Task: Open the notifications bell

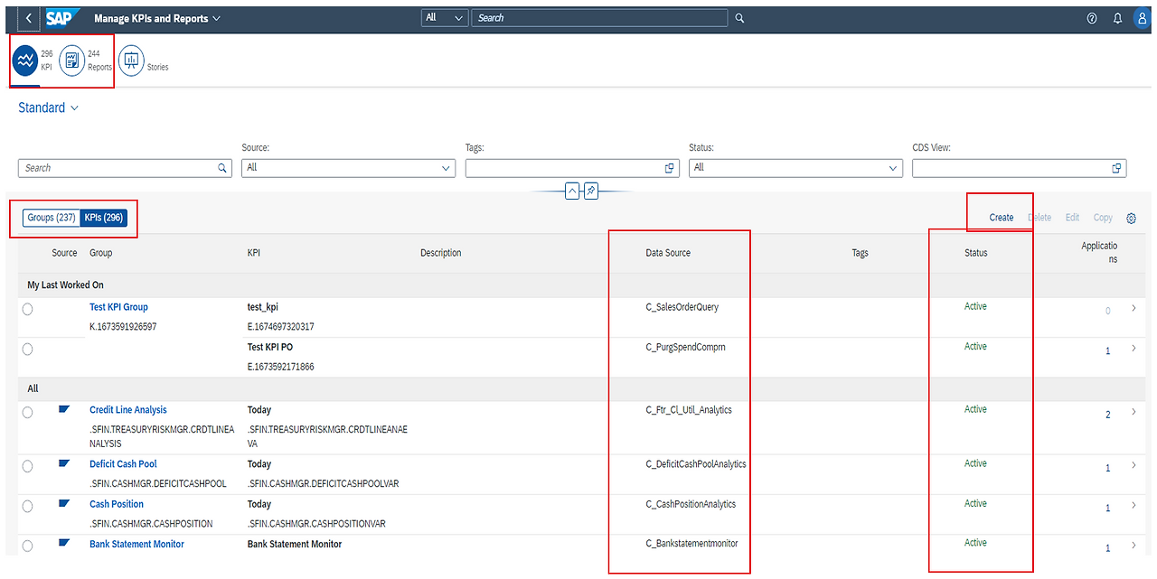Action: pos(1116,17)
